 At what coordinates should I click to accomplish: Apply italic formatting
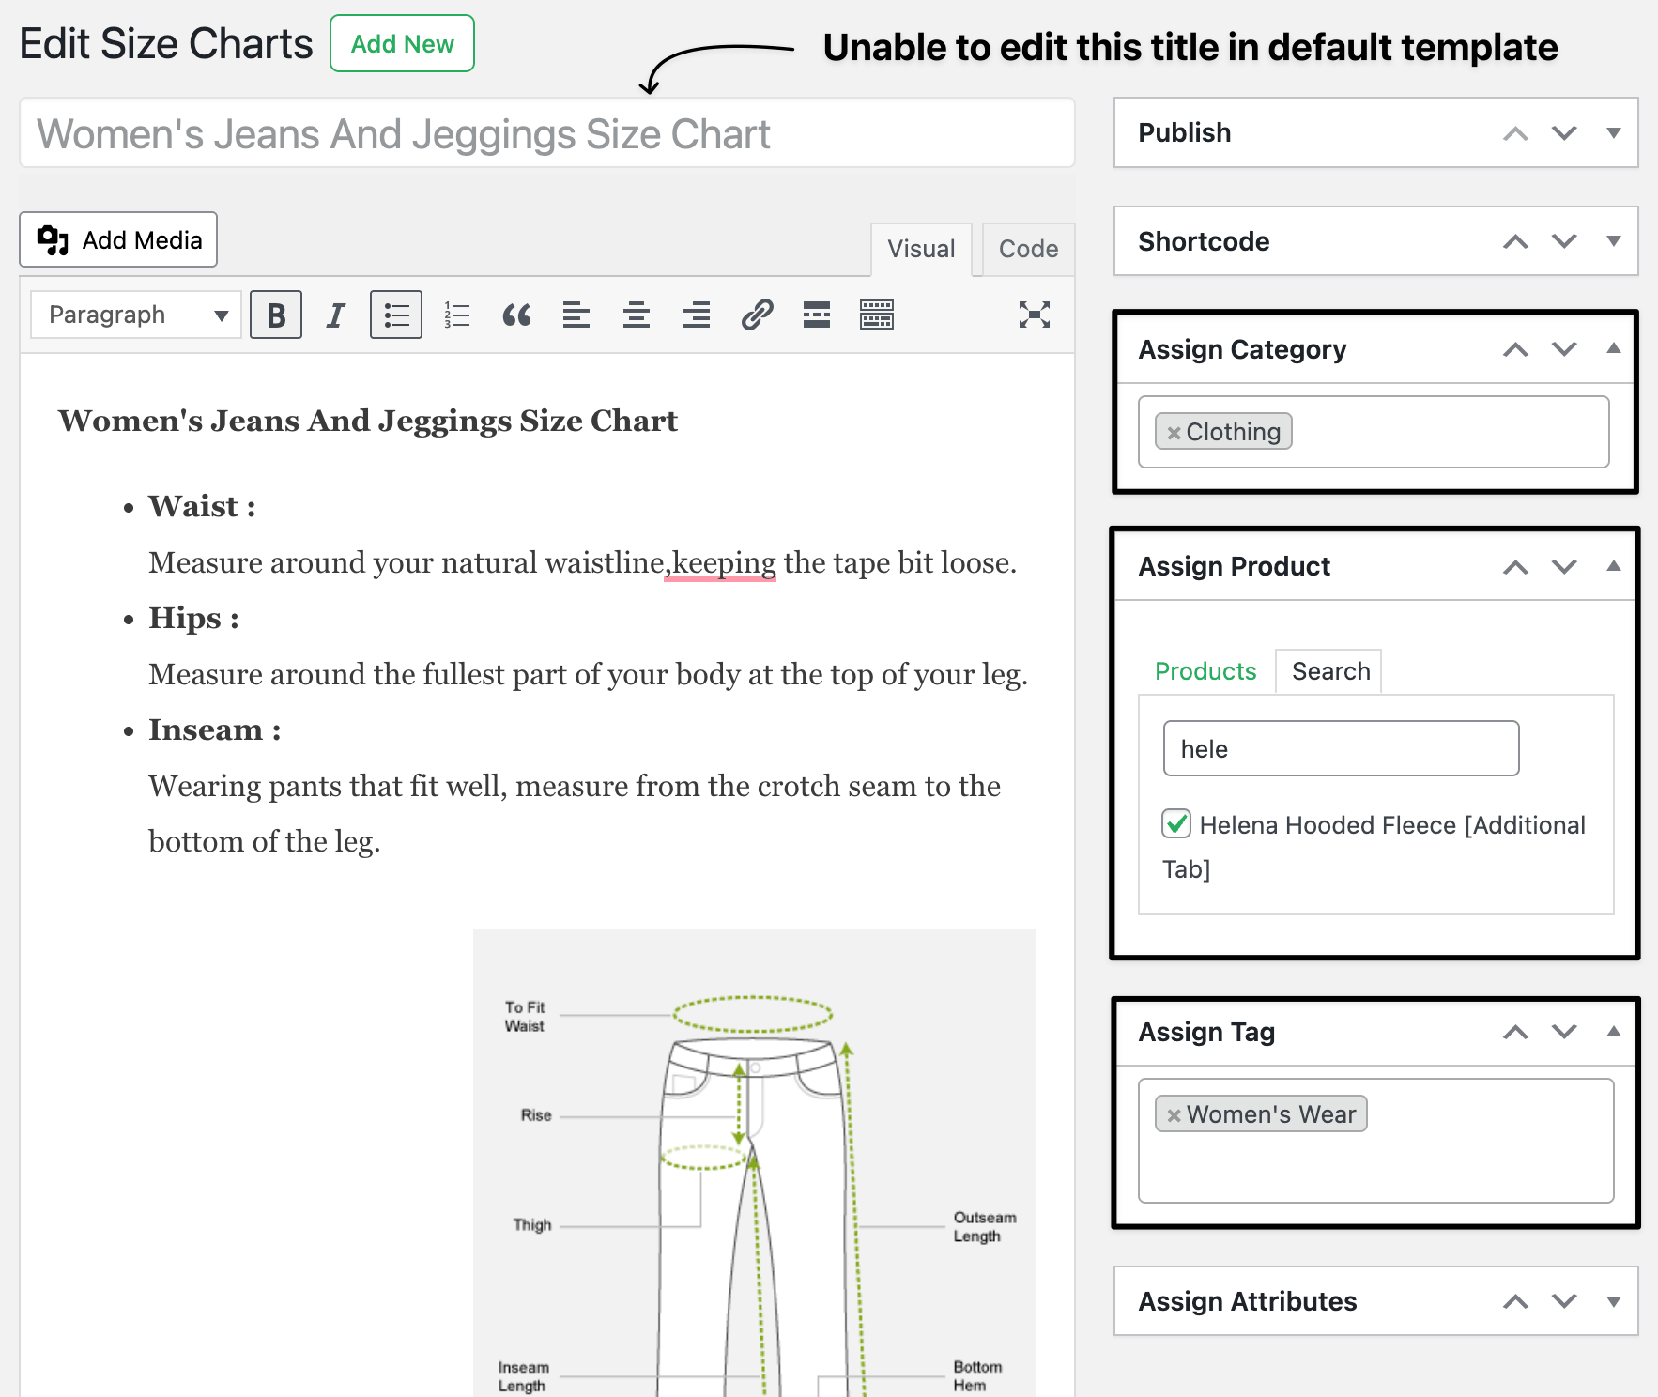coord(335,315)
